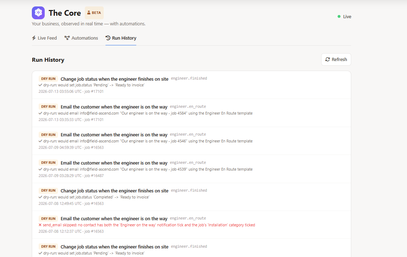
Task: Click checkmark icon beside job 4546 dry-run result
Action: [40, 141]
